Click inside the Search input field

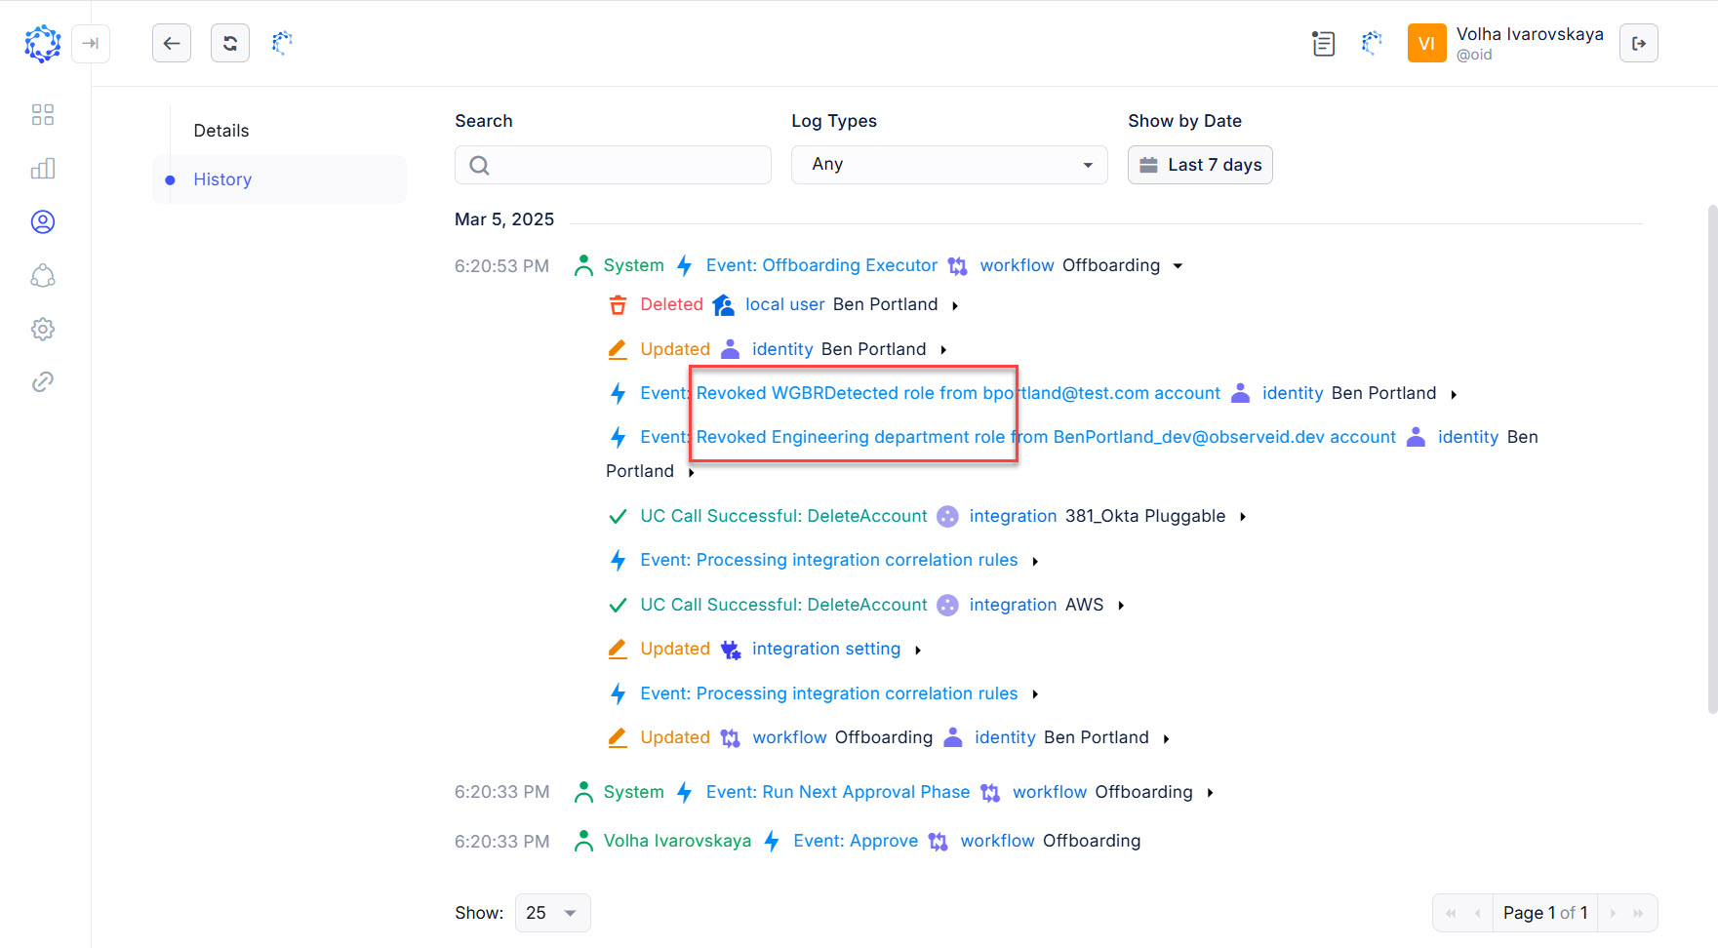click(613, 164)
